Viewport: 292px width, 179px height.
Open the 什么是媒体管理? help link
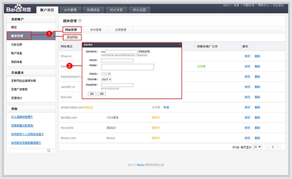pyautogui.click(x=22, y=117)
